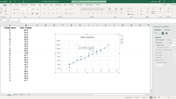Open the Format cells dropdown
Viewport: 176px width, 99px height.
pos(131,14)
